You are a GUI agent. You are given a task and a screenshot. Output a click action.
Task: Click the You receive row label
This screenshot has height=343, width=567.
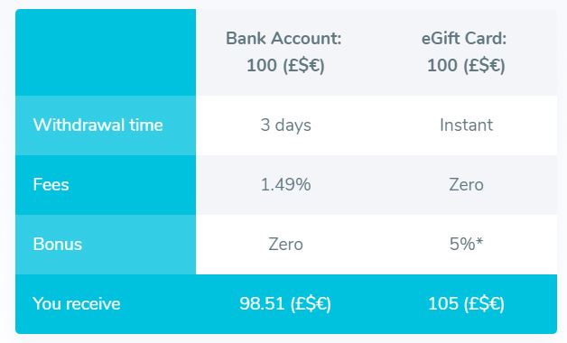(77, 303)
